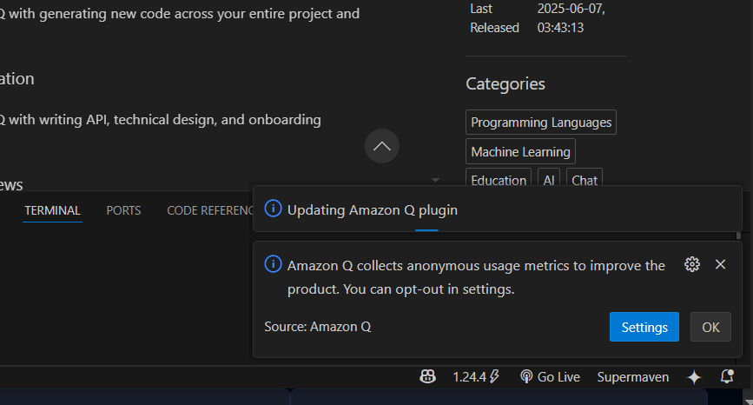Toggle Supermaven in the status bar
Image resolution: width=753 pixels, height=405 pixels.
pos(633,376)
